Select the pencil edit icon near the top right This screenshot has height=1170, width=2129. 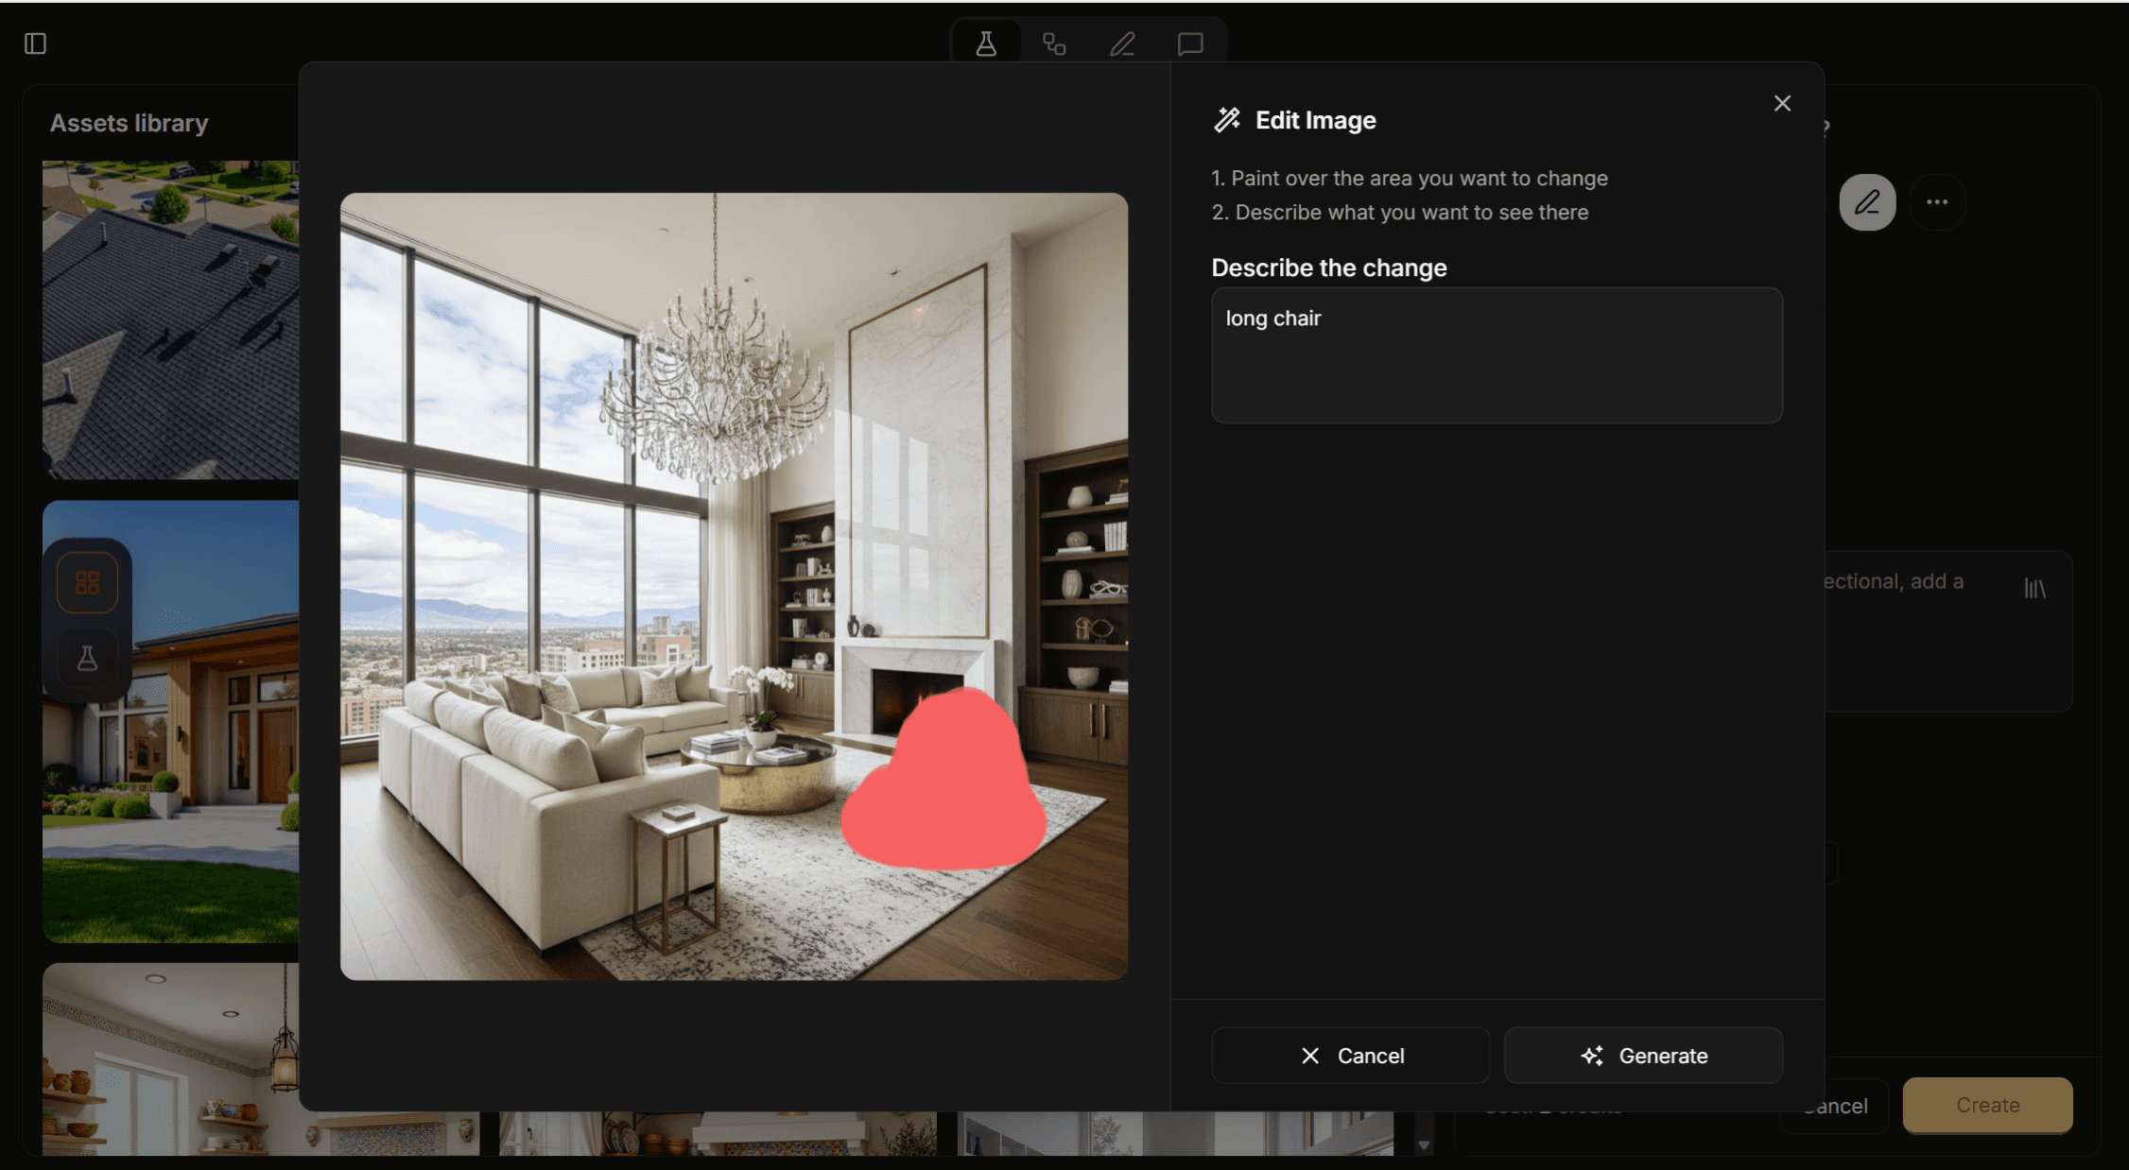tap(1867, 201)
